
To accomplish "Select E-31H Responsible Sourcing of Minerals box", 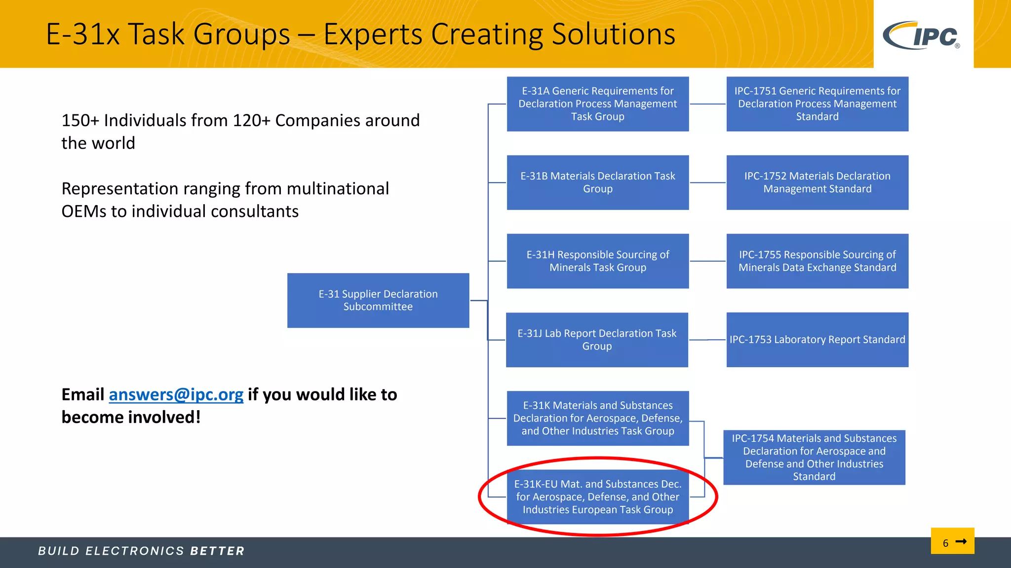I will [x=598, y=261].
